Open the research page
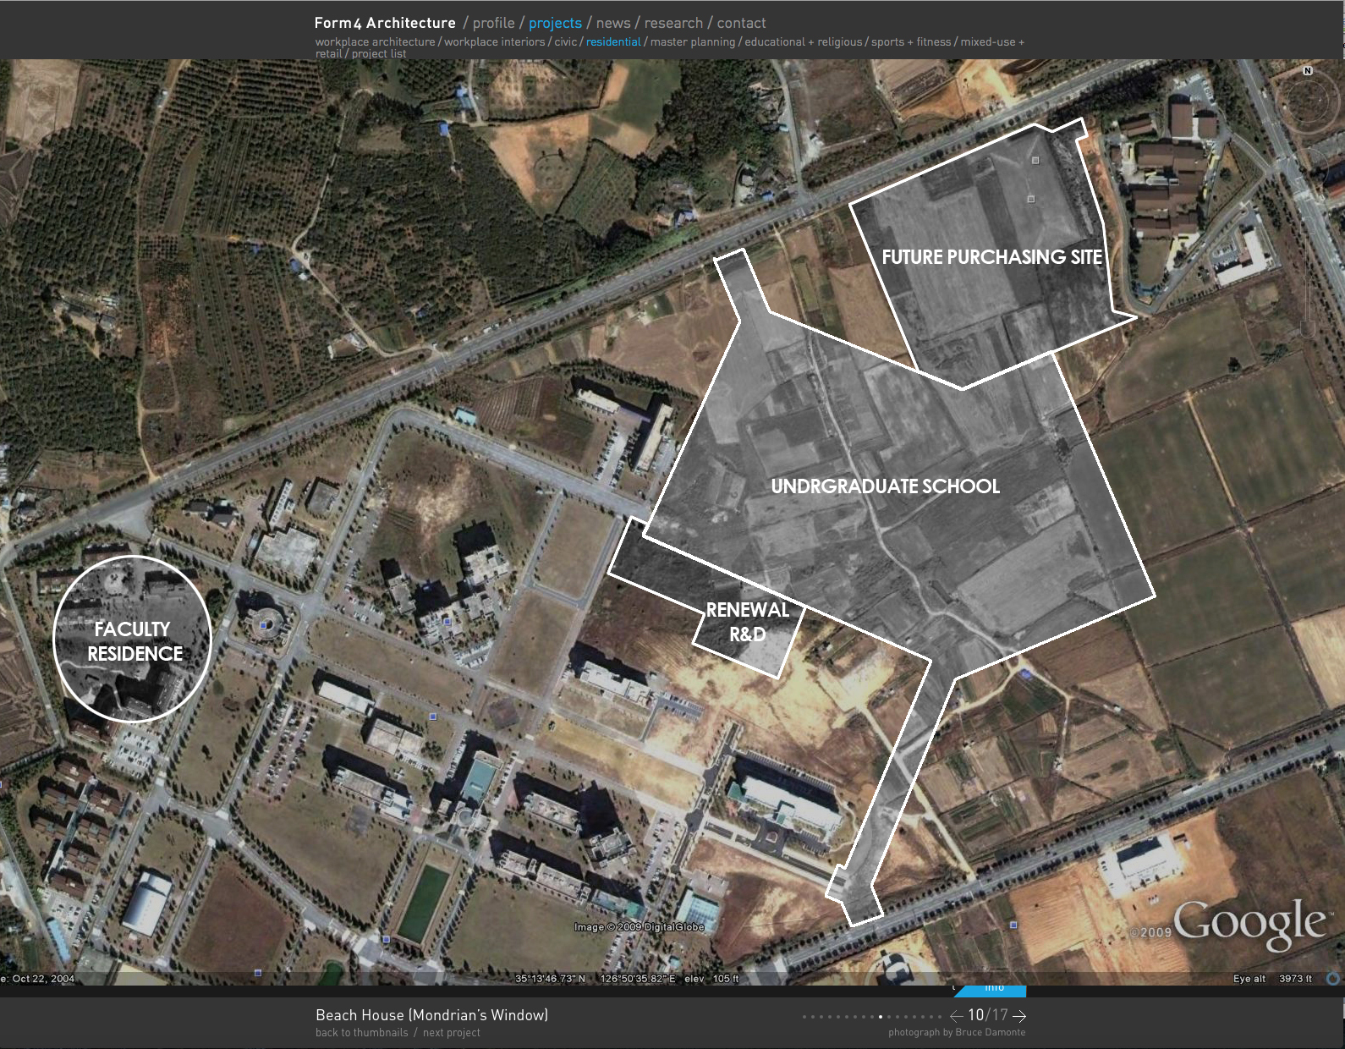This screenshot has height=1049, width=1345. point(673,23)
